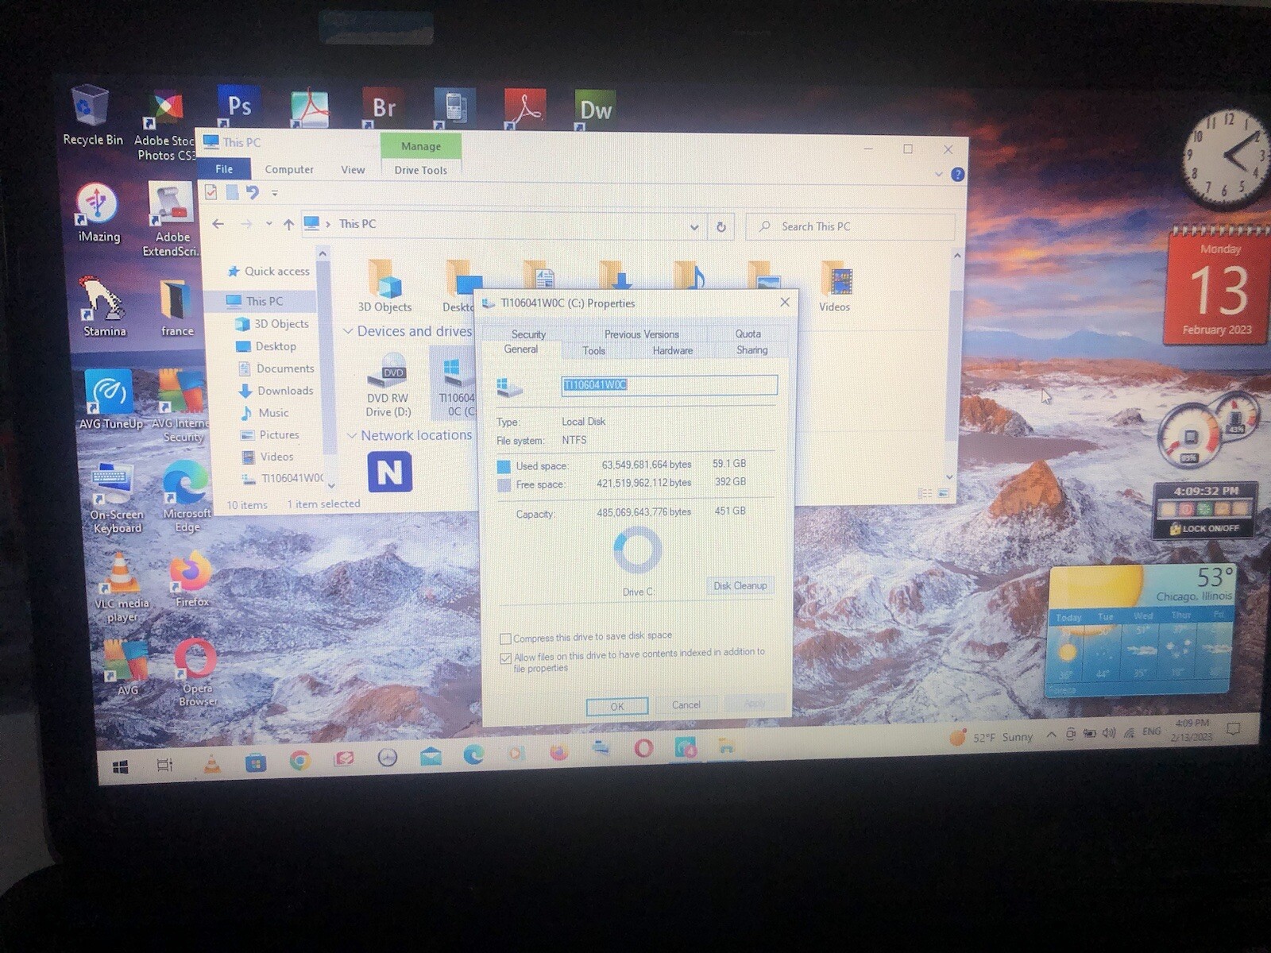Open Microsoft Store from taskbar

255,762
